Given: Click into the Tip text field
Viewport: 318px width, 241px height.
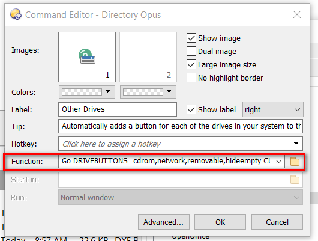Looking at the screenshot, I should pos(181,126).
